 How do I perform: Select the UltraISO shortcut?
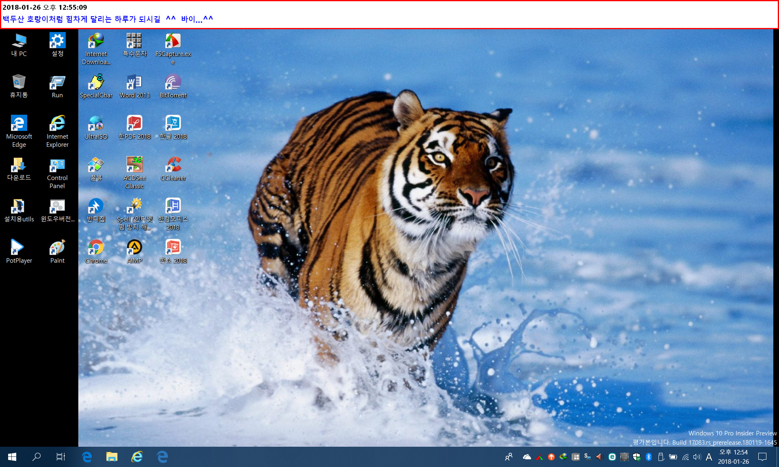pos(96,128)
